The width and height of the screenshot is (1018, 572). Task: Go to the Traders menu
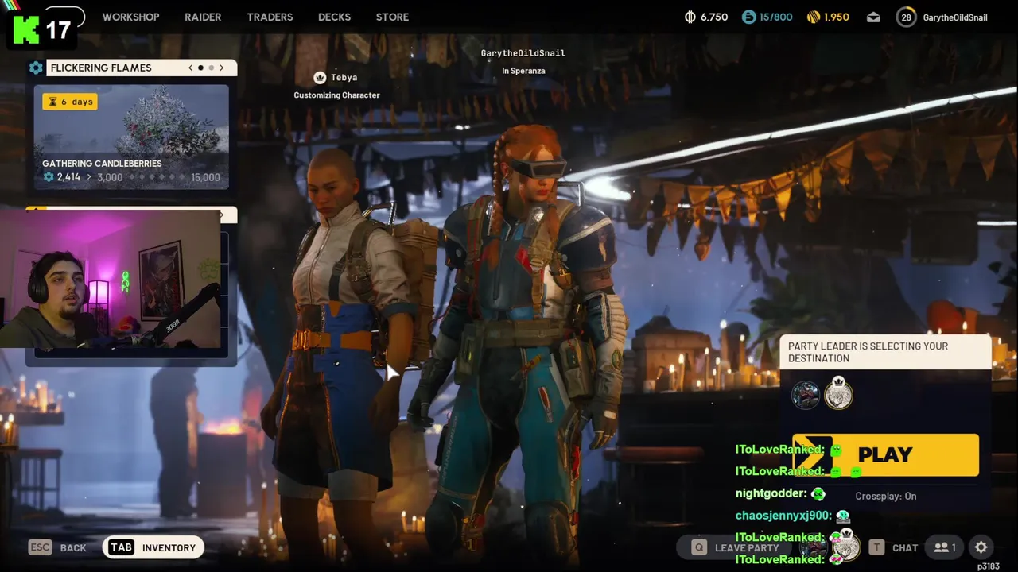point(270,17)
